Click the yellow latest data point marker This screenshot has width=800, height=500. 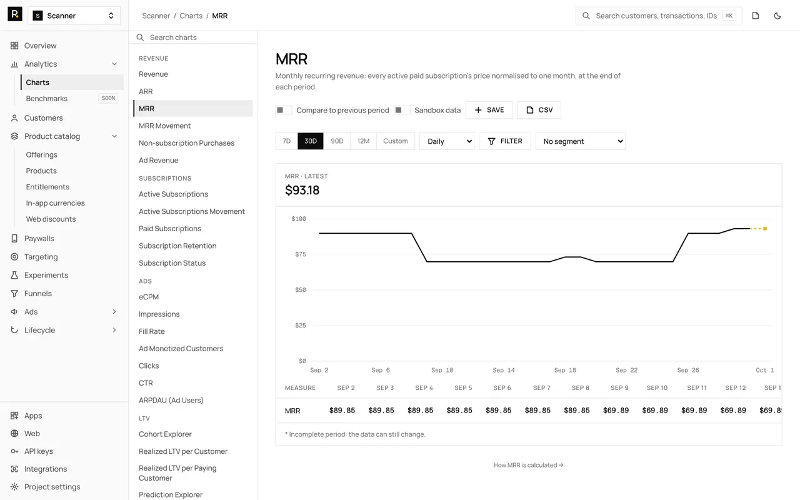765,229
